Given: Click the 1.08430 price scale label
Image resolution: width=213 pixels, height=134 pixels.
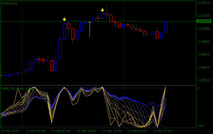Looking at the screenshot, I should (x=204, y=67).
